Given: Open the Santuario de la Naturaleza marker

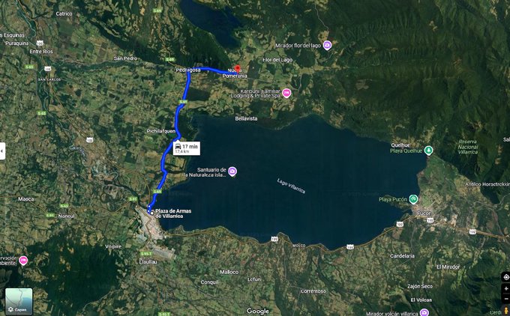Looking at the screenshot, I should coord(232,171).
